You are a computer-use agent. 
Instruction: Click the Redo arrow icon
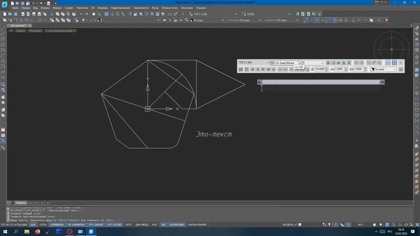pos(87,14)
